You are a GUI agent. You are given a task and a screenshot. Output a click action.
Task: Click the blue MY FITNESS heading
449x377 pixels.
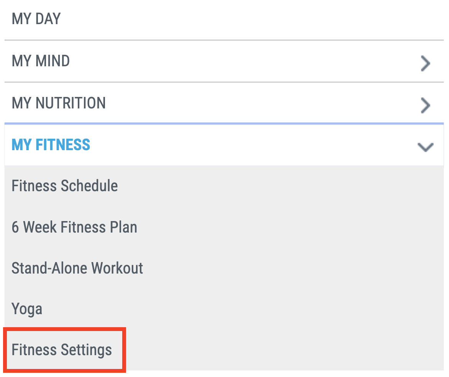point(51,145)
